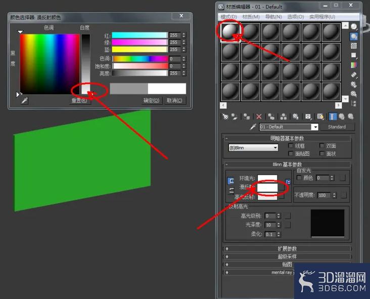The height and width of the screenshot is (299, 370).
Task: Select the first material sample sphere slot
Action: tap(230, 32)
